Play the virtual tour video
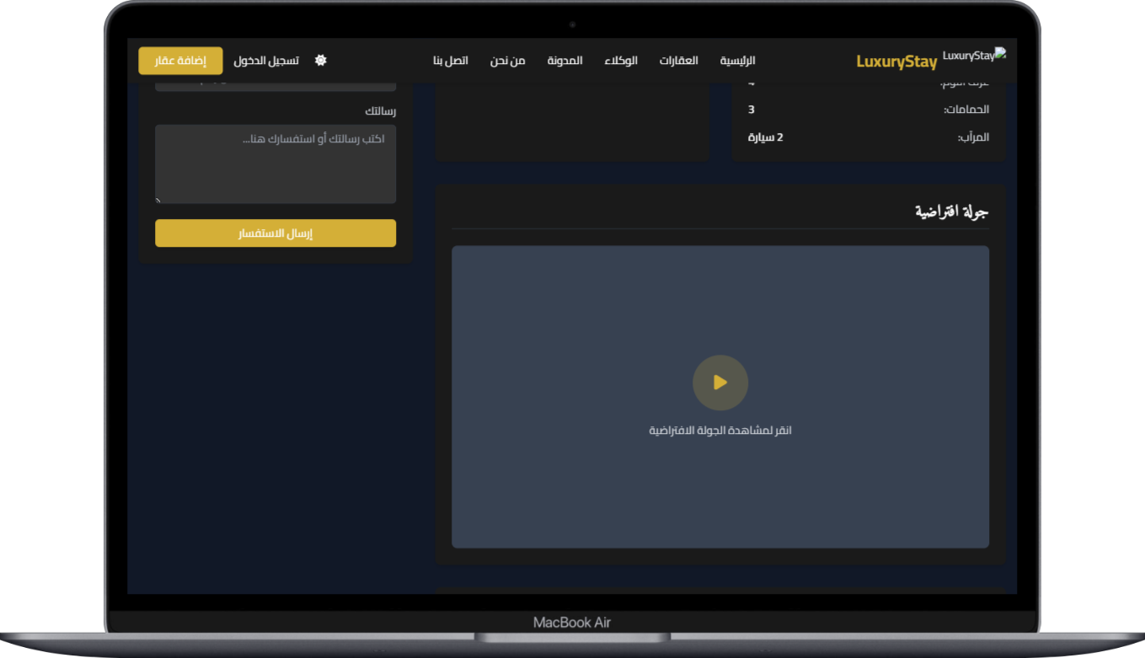This screenshot has width=1145, height=658. click(x=720, y=382)
